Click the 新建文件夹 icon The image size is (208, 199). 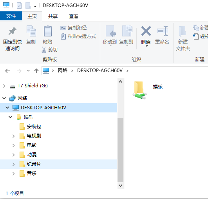pos(183,31)
